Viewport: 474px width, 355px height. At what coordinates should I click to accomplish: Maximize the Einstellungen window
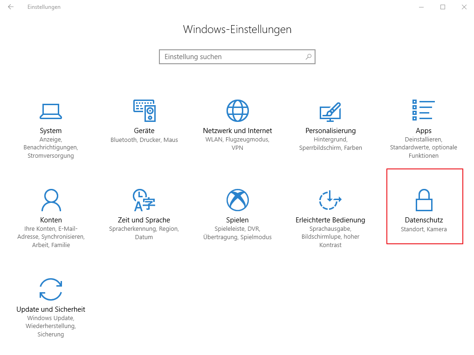click(x=443, y=7)
